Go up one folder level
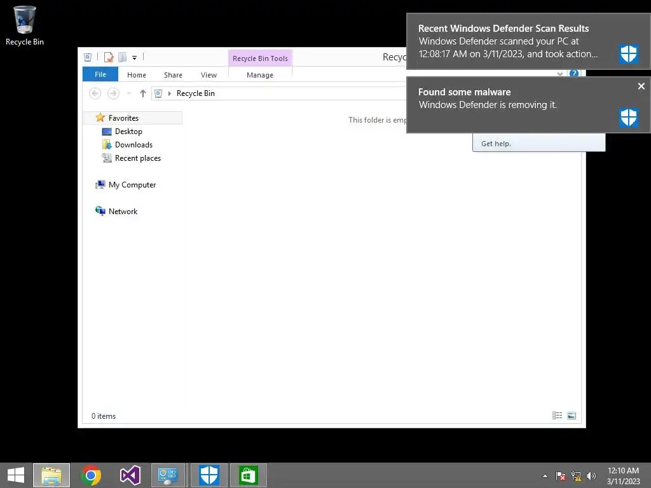Viewport: 651px width, 488px height. click(x=143, y=93)
